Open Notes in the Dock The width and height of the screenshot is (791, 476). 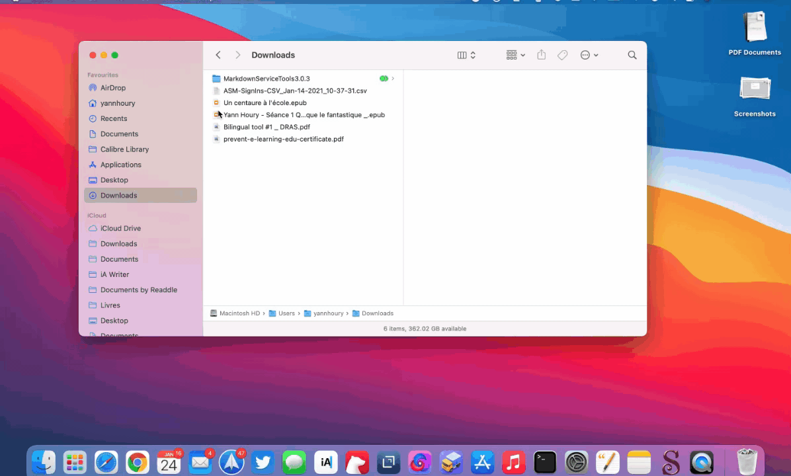pyautogui.click(x=639, y=462)
